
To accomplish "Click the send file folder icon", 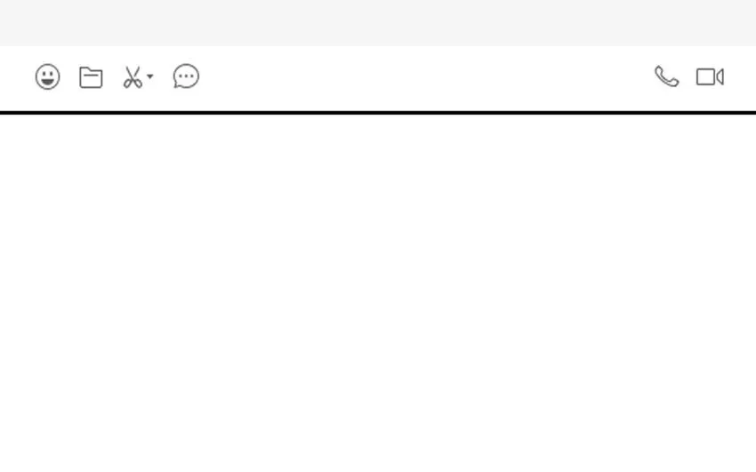I will (91, 77).
